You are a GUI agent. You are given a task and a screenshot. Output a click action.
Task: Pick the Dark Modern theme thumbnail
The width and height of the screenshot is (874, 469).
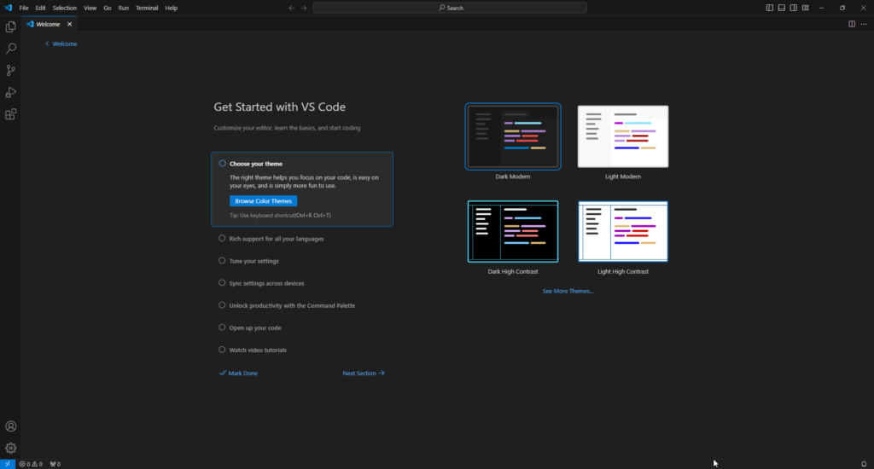point(513,136)
